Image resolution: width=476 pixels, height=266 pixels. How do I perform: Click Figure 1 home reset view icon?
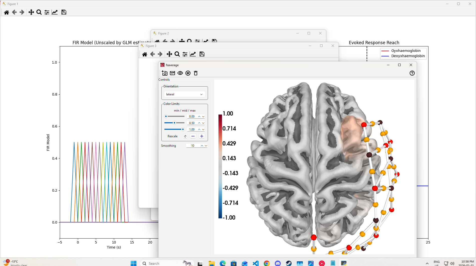7,12
